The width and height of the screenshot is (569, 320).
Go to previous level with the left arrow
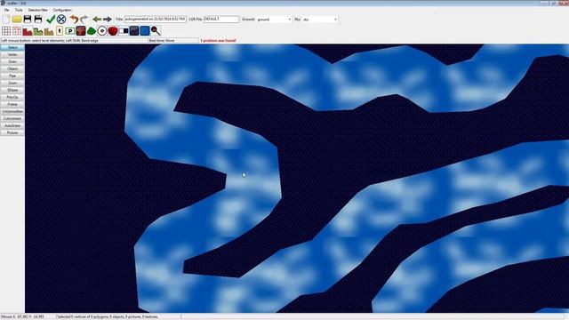tap(97, 20)
